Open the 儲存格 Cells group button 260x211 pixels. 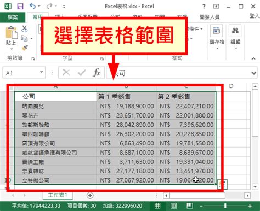tap(217, 37)
